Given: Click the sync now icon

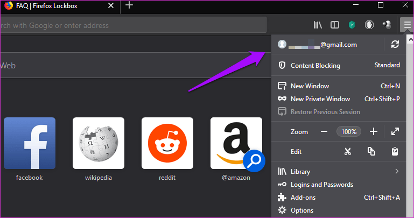Looking at the screenshot, I should pyautogui.click(x=395, y=44).
